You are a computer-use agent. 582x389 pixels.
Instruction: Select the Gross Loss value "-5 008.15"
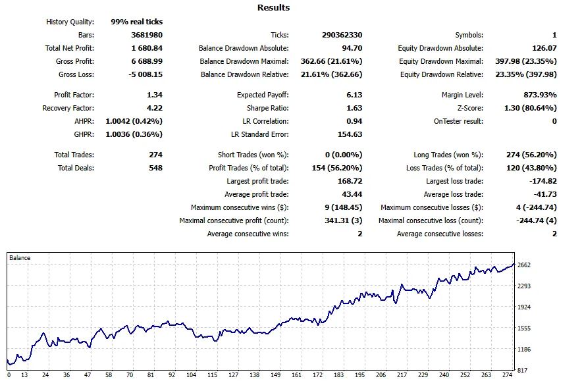click(145, 74)
